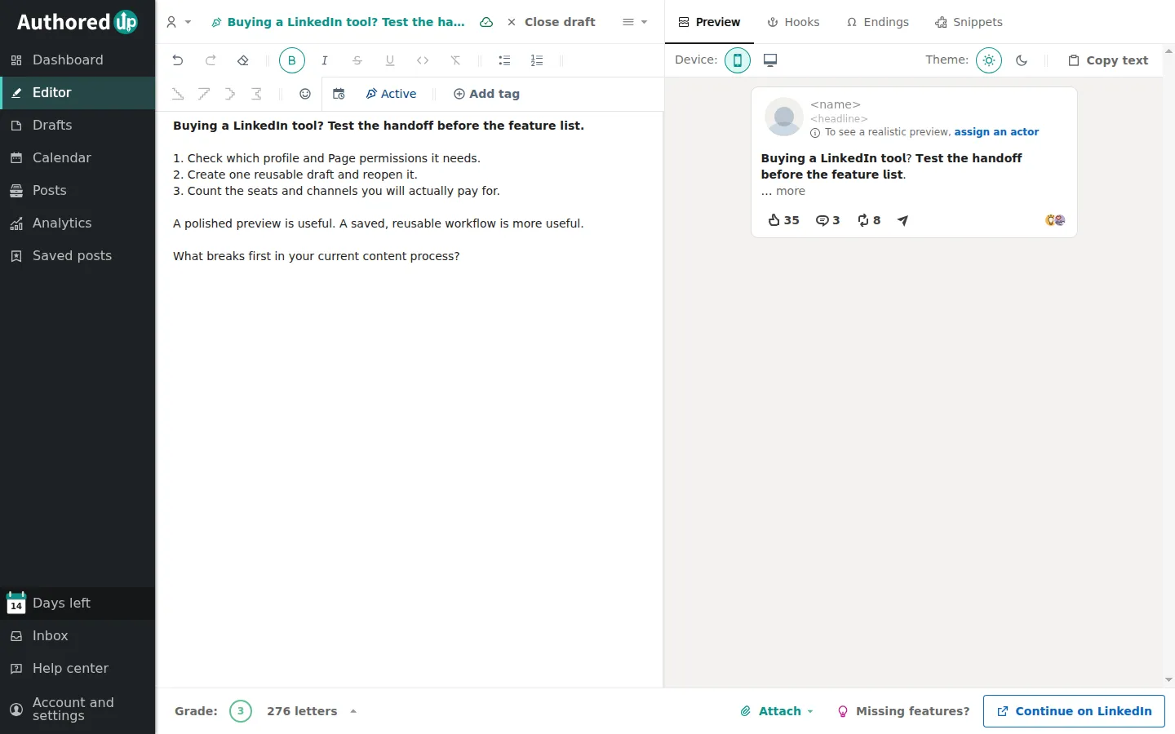Open Analytics in the sidebar

78,223
